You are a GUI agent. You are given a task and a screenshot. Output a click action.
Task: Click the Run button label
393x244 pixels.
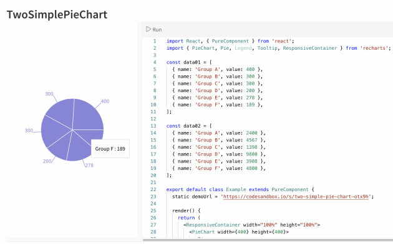157,29
